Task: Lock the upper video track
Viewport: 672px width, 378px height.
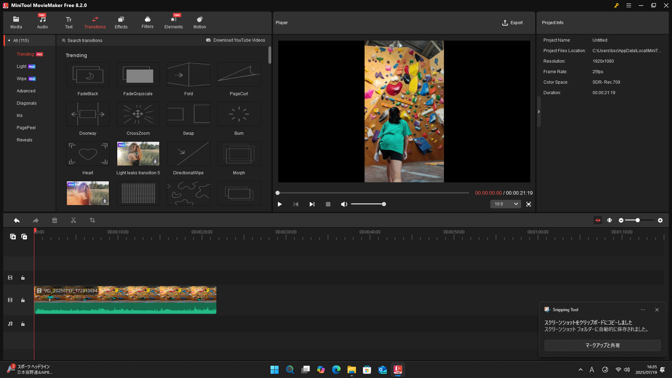Action: pyautogui.click(x=23, y=278)
